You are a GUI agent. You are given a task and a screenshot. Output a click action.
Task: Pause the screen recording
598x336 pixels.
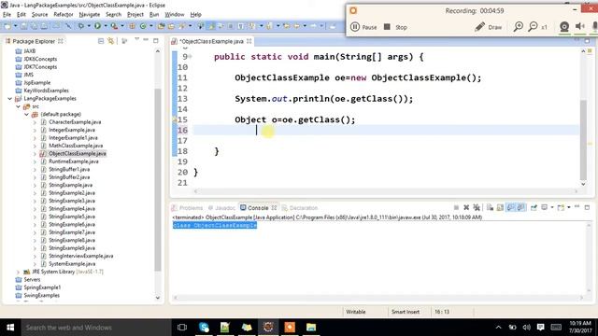click(x=363, y=27)
